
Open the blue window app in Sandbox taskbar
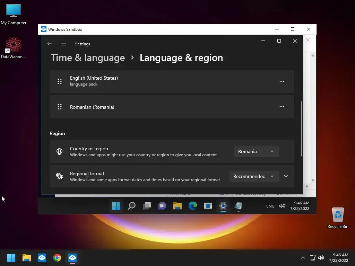click(x=208, y=206)
